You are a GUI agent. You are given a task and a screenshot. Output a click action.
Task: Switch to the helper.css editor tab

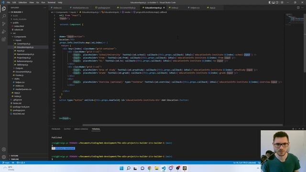195,8
